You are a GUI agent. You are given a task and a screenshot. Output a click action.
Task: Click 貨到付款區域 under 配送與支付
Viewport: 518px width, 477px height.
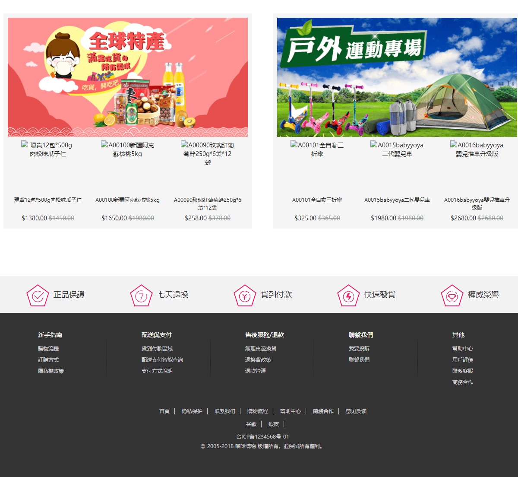[155, 348]
